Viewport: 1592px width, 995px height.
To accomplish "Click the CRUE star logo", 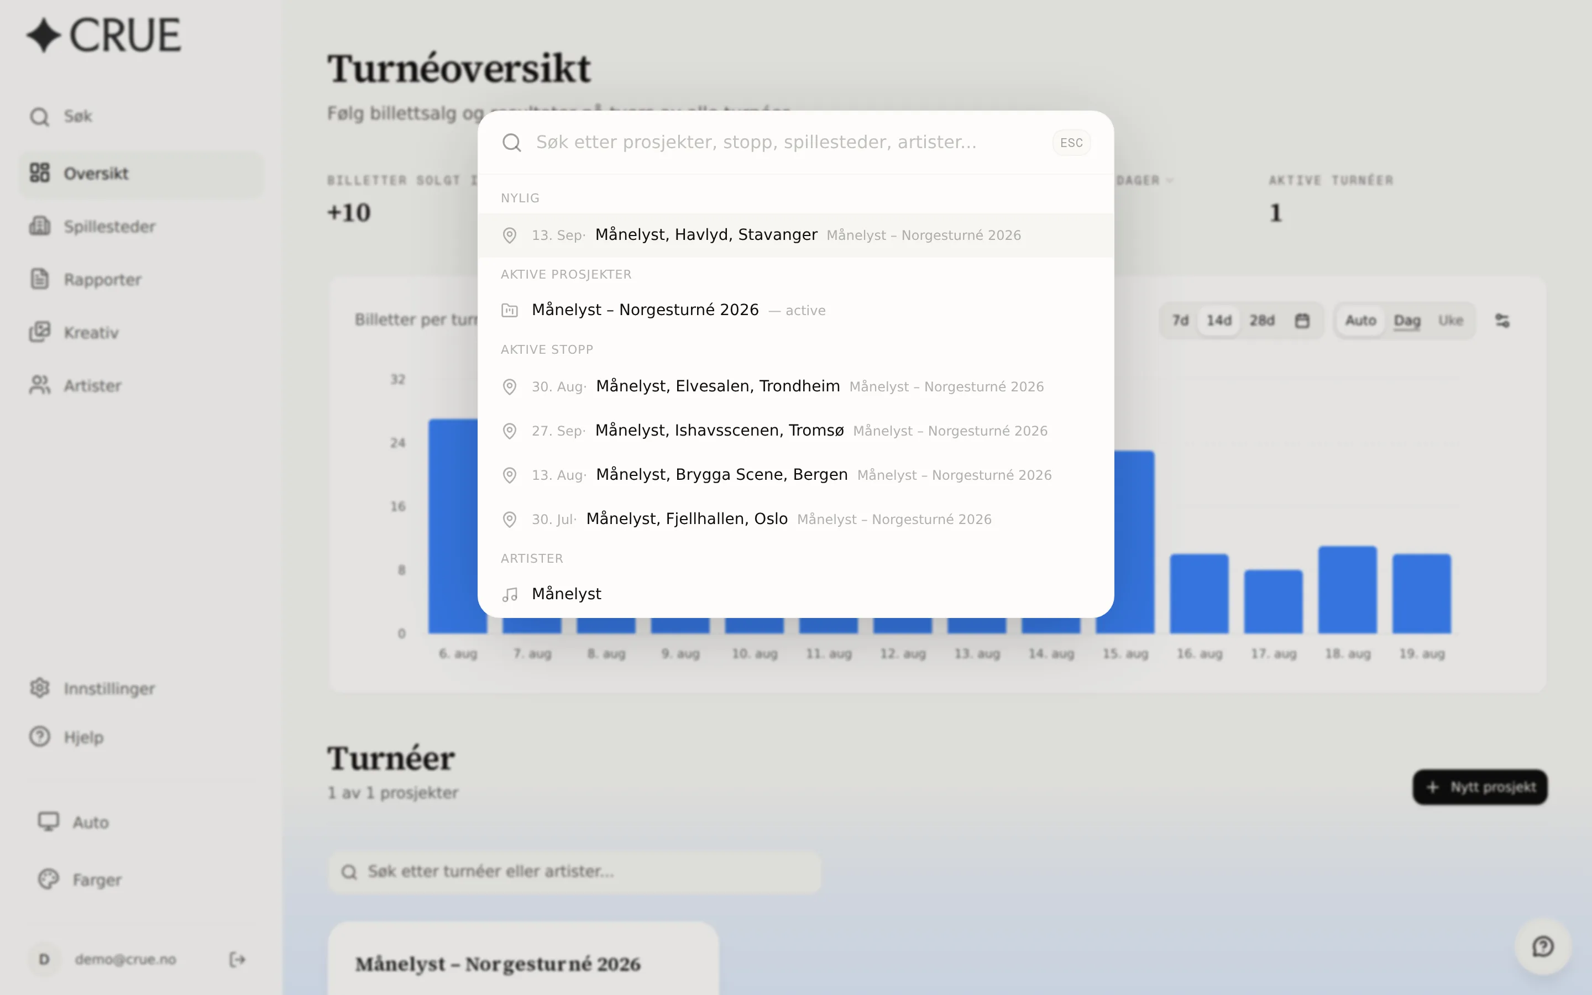I will pyautogui.click(x=44, y=35).
